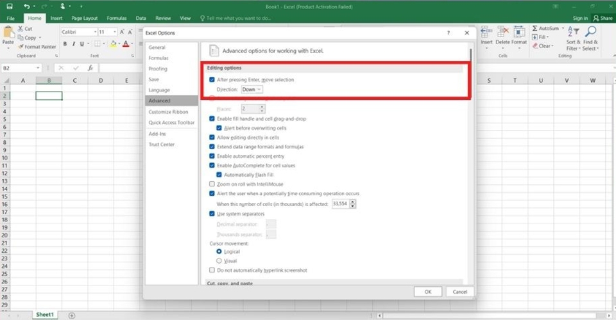616x320 pixels.
Task: Expand the AutoSum dropdown arrow
Action: pyautogui.click(x=563, y=28)
